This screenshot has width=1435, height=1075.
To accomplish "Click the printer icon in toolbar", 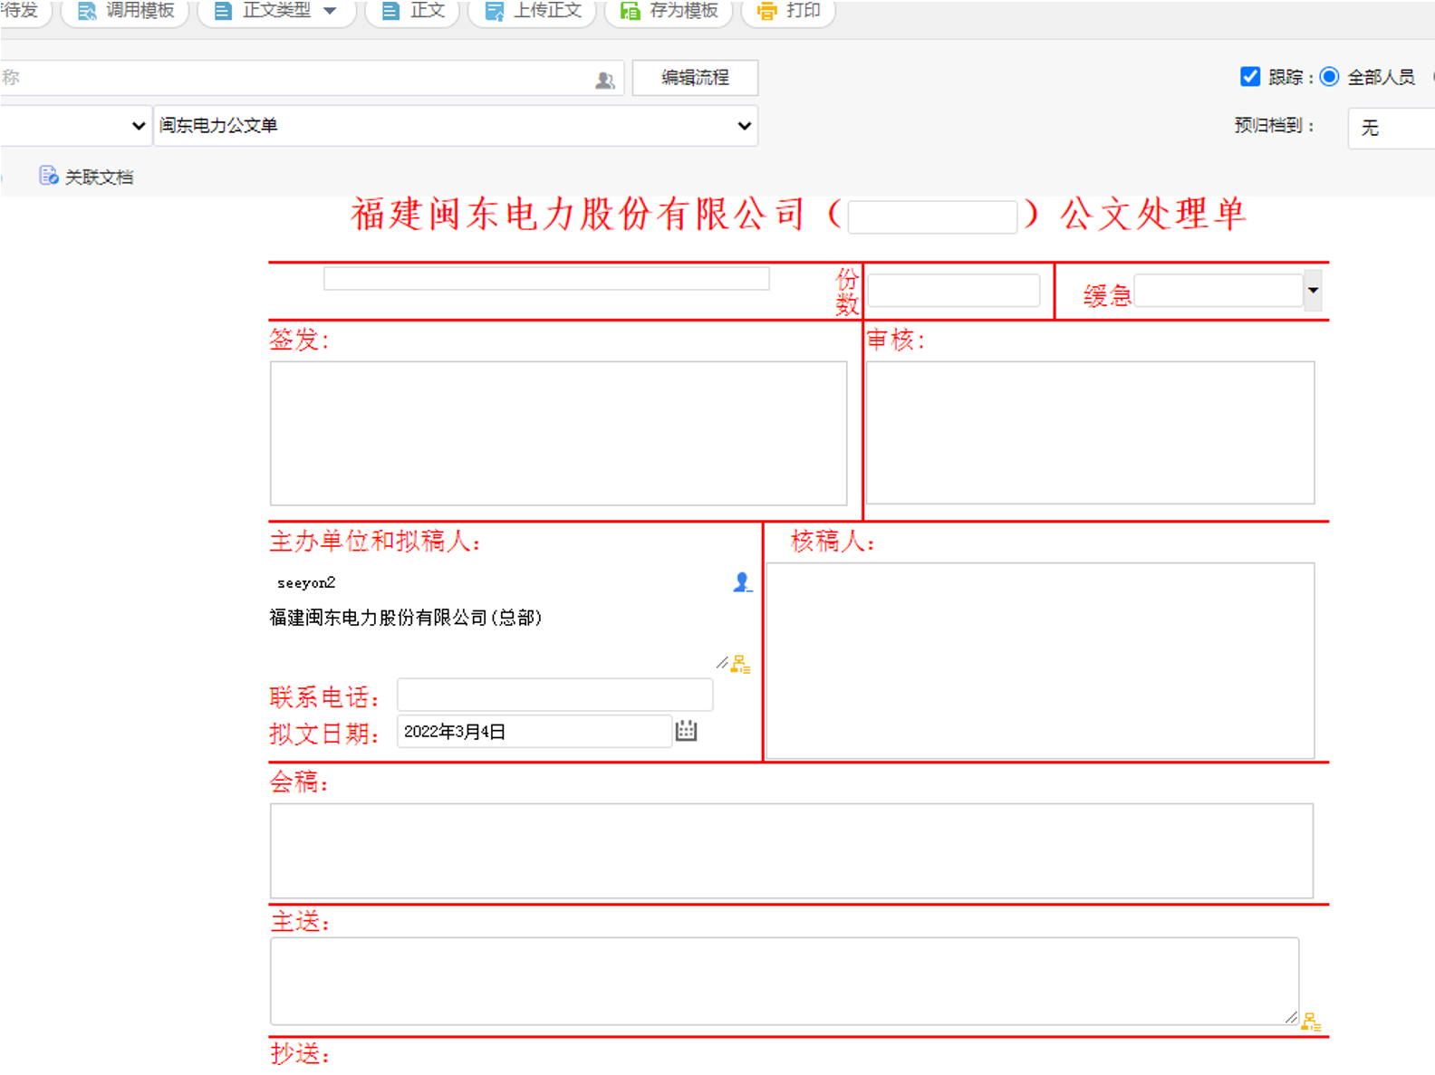I will tap(767, 11).
